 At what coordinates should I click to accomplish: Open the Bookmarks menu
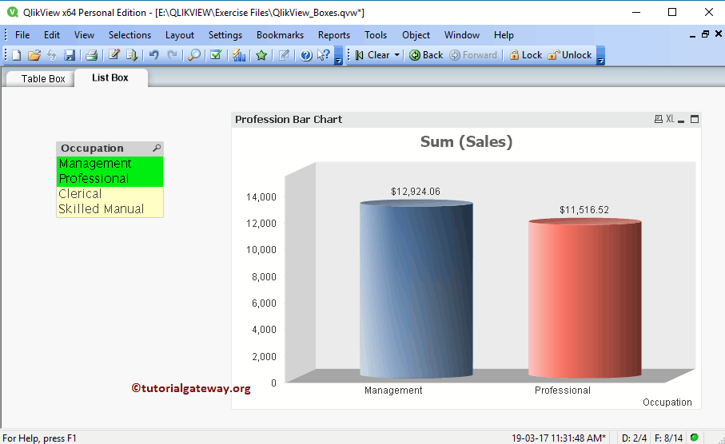tap(281, 35)
